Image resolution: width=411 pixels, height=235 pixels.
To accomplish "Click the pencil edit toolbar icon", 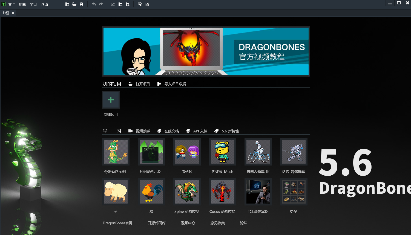I will point(147,4).
